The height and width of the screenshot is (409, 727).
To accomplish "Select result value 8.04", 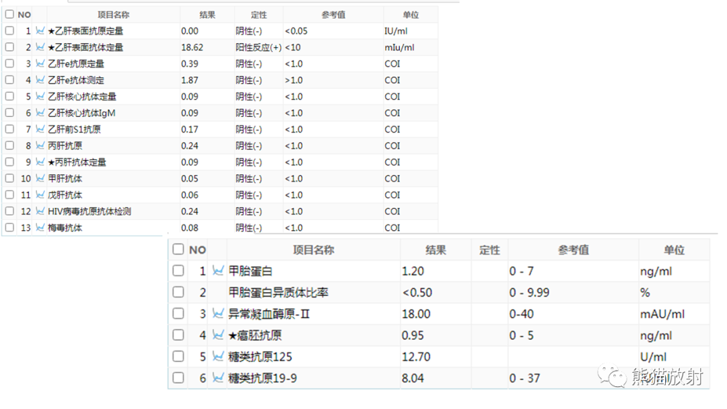I will click(x=413, y=378).
